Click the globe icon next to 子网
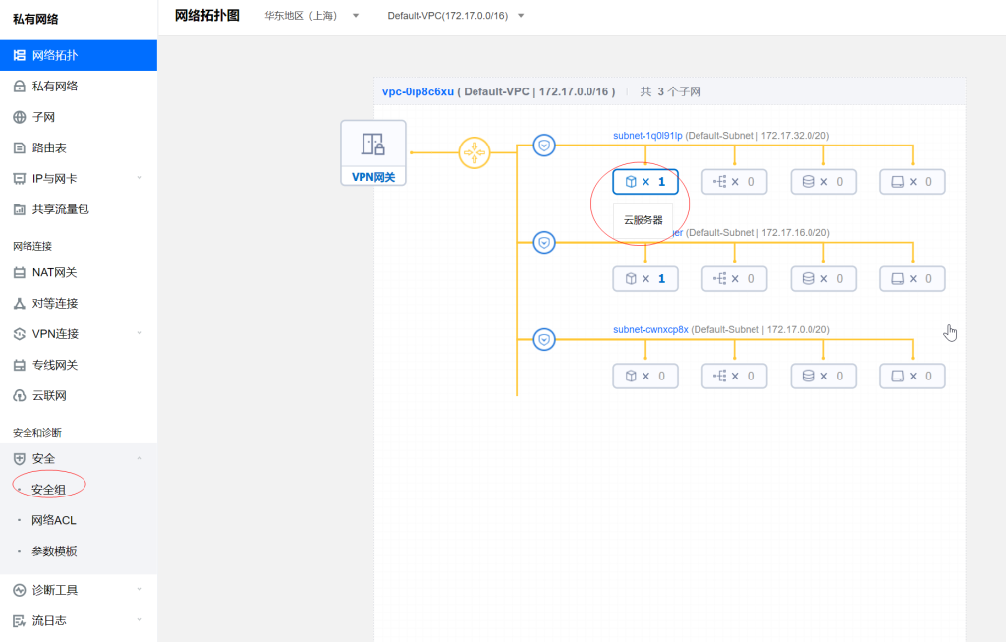Screen dimensions: 1006x642 point(20,117)
